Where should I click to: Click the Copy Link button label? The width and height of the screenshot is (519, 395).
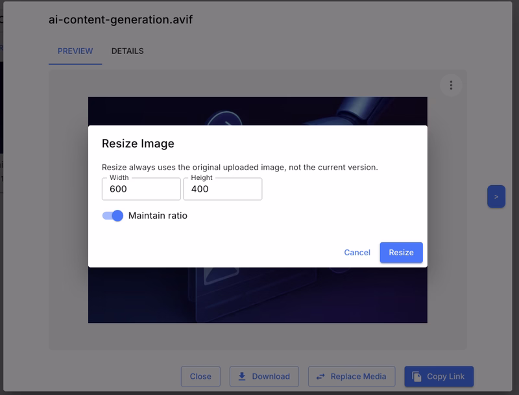pyautogui.click(x=446, y=376)
